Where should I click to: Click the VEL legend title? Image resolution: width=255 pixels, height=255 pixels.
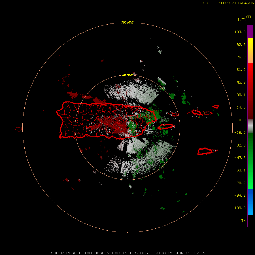coord(249,17)
